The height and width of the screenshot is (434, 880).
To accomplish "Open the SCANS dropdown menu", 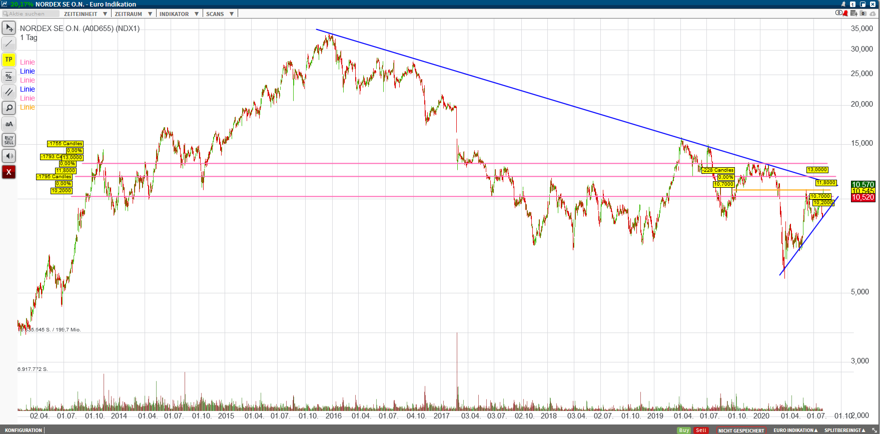I will pyautogui.click(x=220, y=14).
